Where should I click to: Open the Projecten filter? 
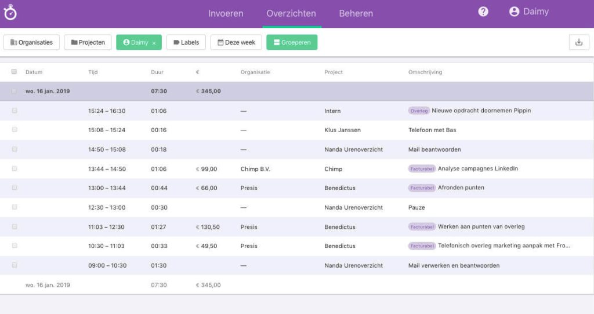(88, 42)
